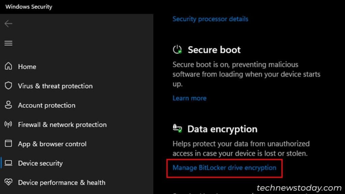The height and width of the screenshot is (194, 345).
Task: Select the Virus & threat protection shield icon
Action: point(8,86)
